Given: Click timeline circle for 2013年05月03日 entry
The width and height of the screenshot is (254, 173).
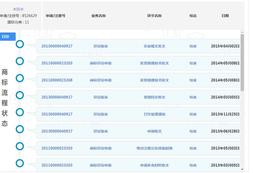Looking at the screenshot, I should pos(20,146).
